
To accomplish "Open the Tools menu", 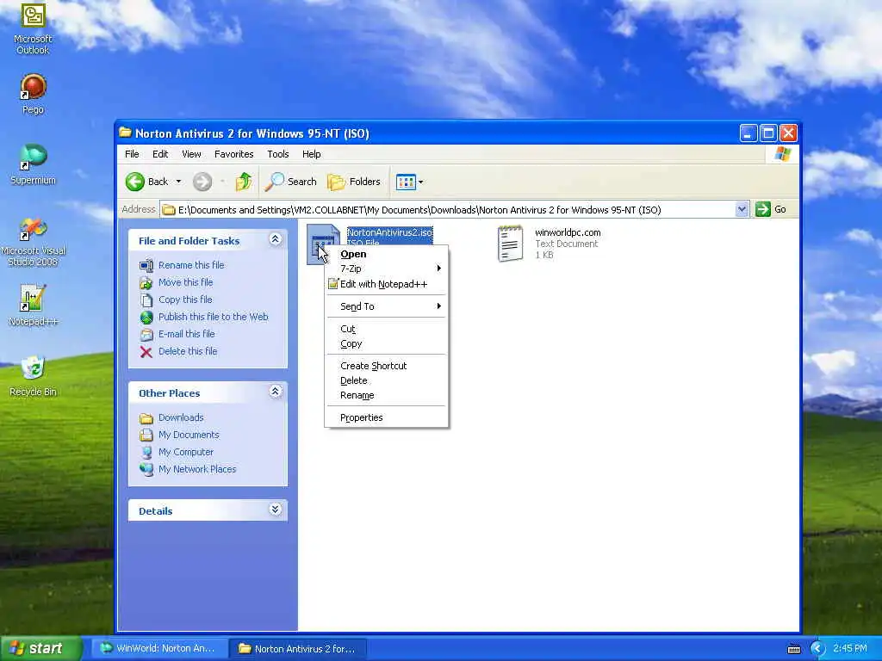I will click(278, 154).
